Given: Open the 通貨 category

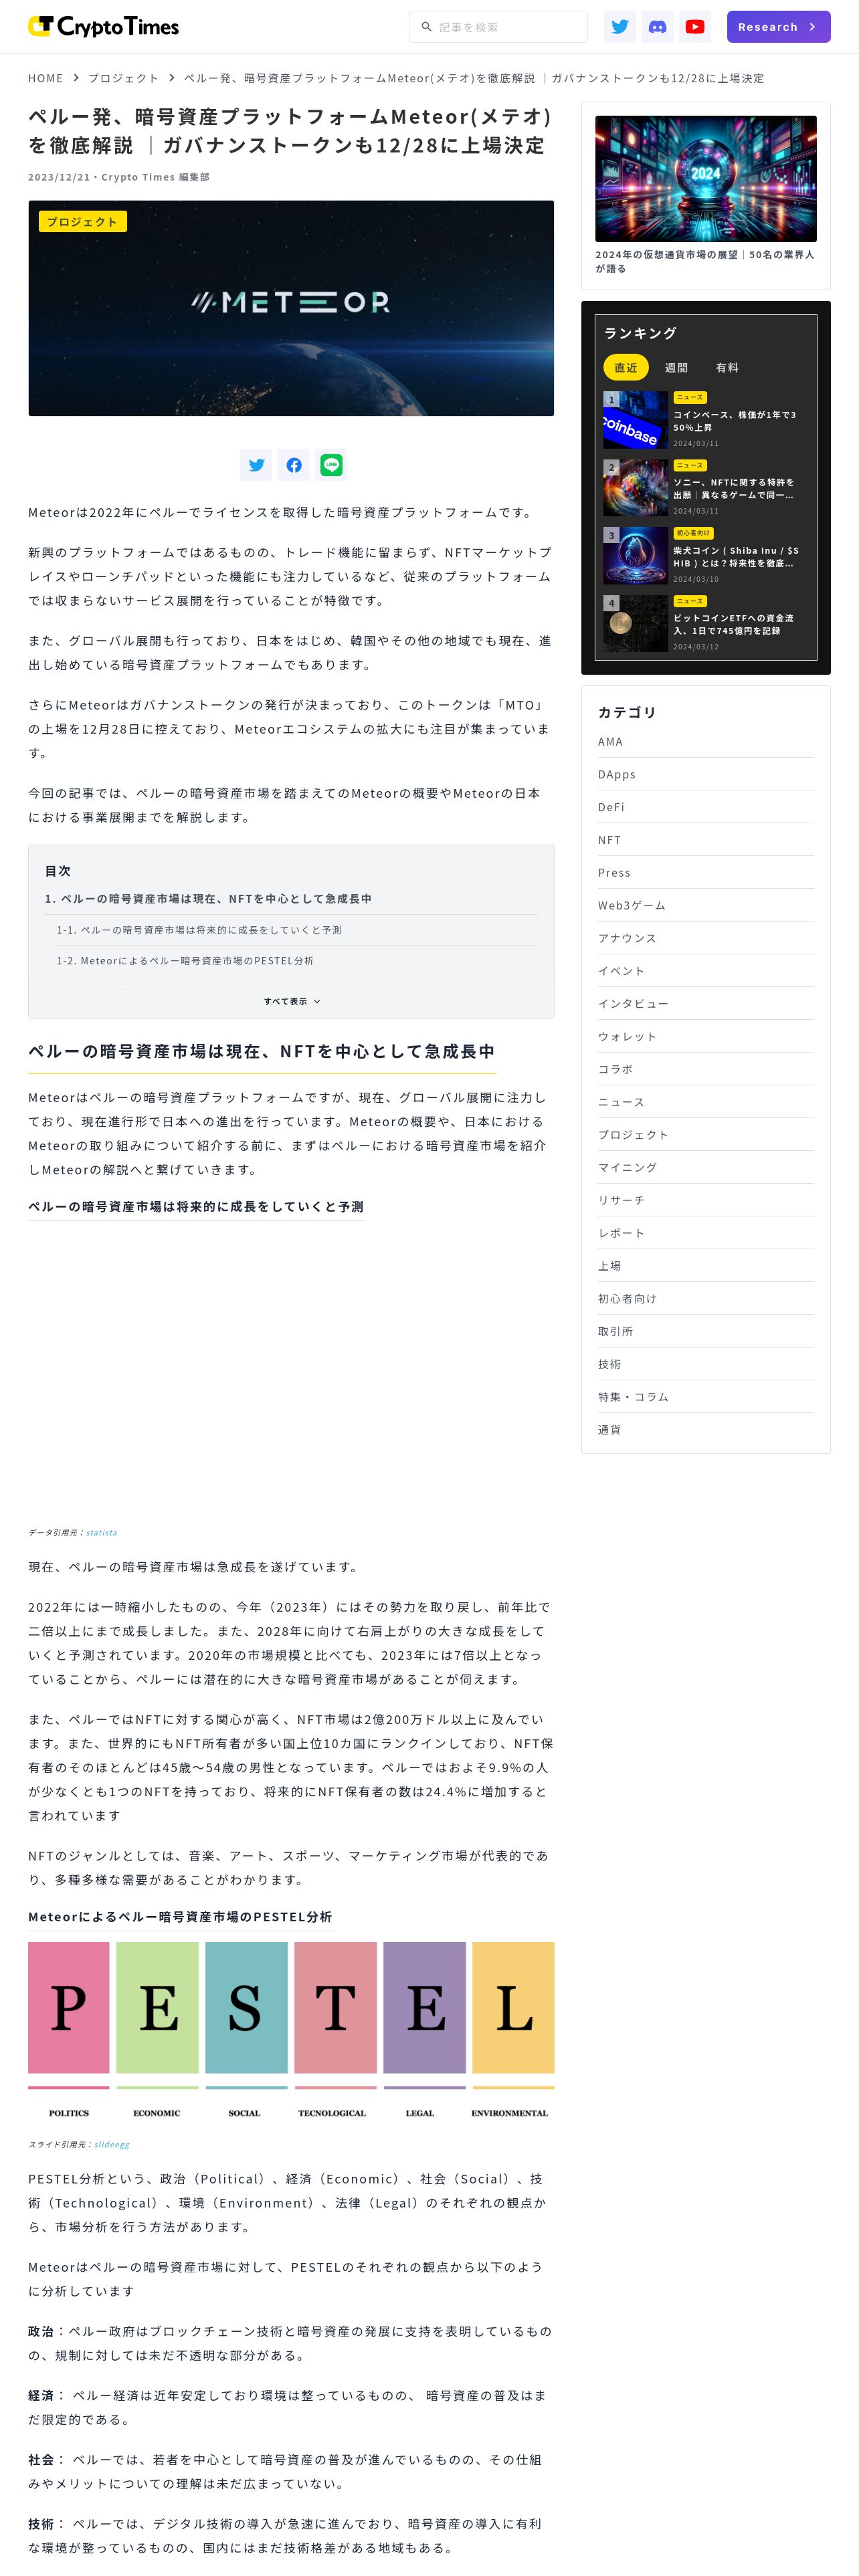Looking at the screenshot, I should point(706,1430).
